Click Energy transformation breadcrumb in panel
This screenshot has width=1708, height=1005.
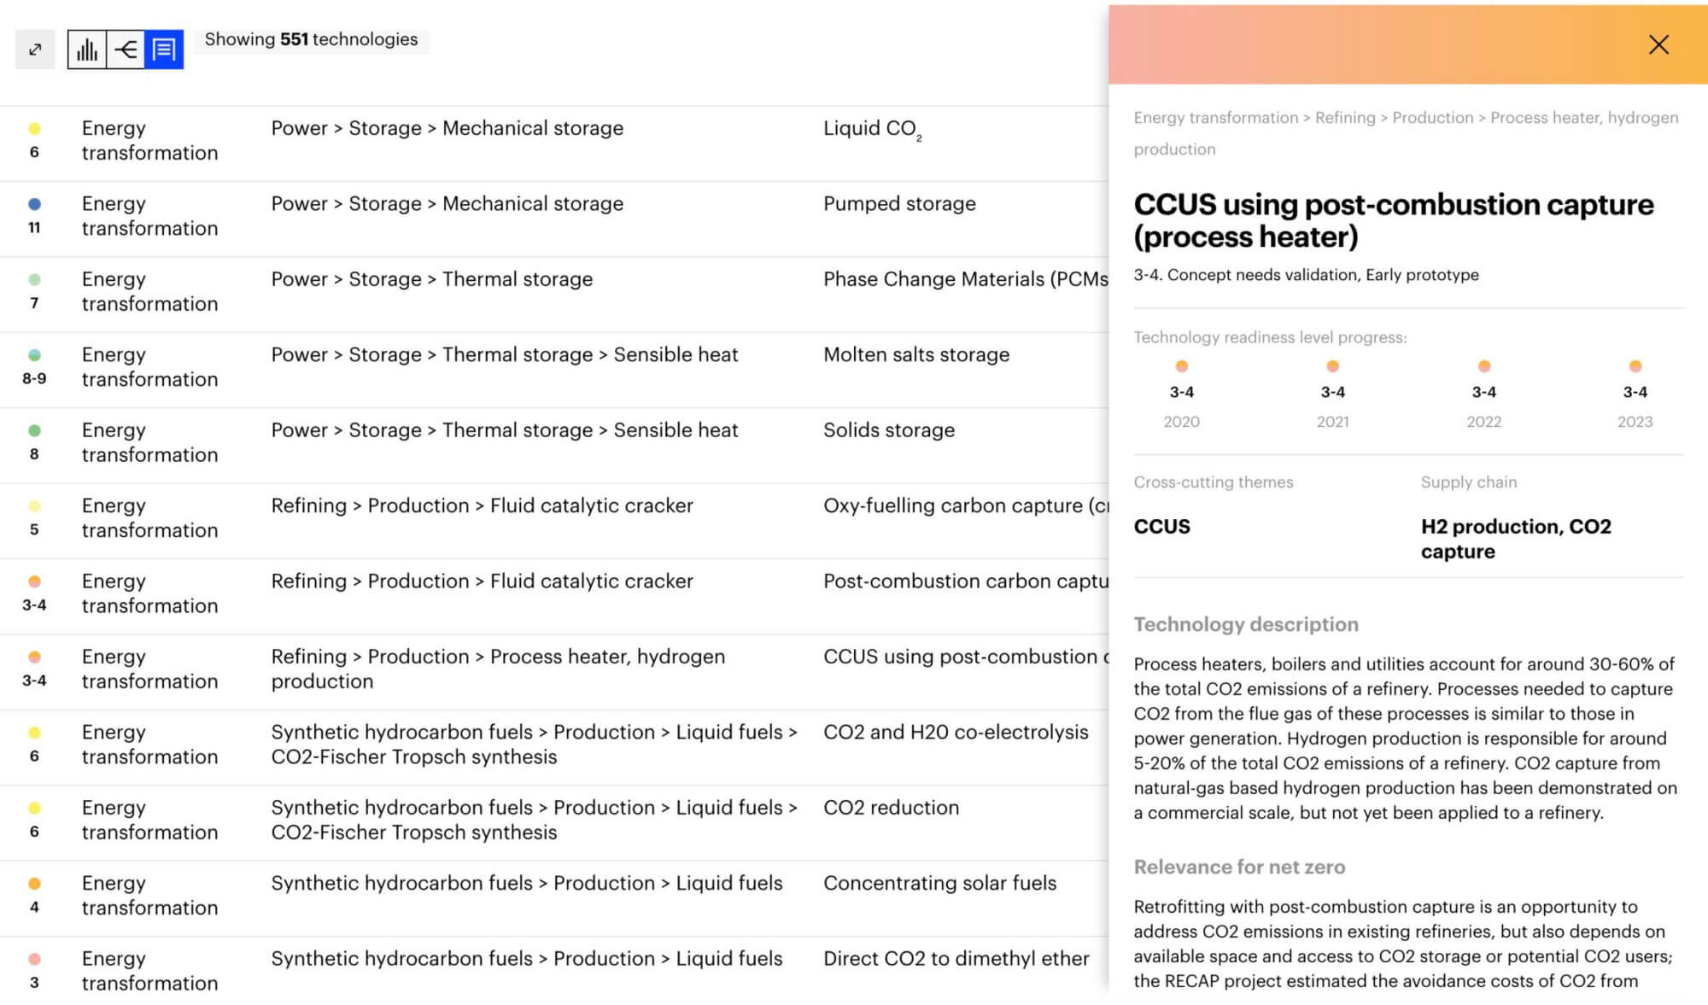point(1215,118)
